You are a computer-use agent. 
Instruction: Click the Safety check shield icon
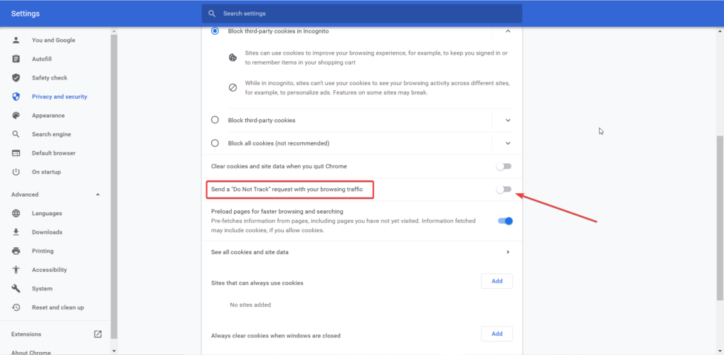pos(16,78)
